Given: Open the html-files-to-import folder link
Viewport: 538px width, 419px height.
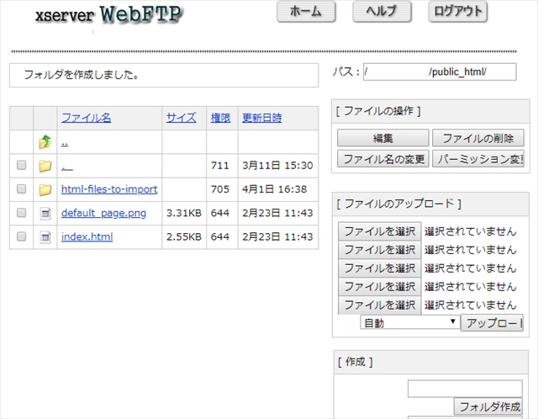Looking at the screenshot, I should [109, 189].
